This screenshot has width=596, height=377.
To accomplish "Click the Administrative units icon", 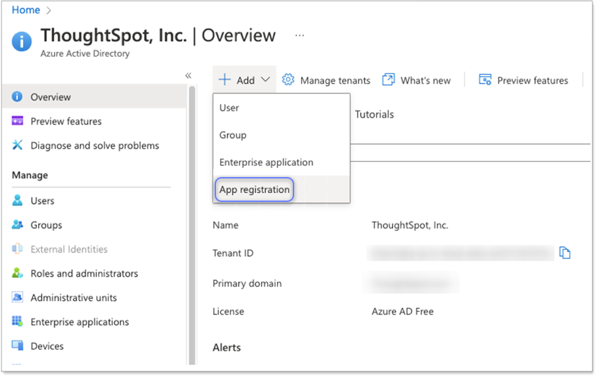I will click(17, 297).
